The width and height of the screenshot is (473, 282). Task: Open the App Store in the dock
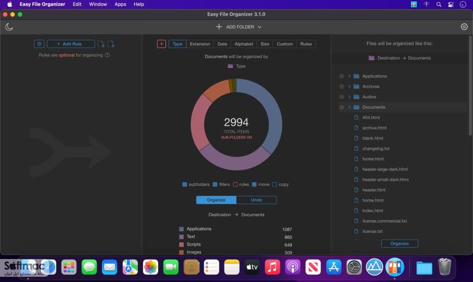tap(333, 267)
